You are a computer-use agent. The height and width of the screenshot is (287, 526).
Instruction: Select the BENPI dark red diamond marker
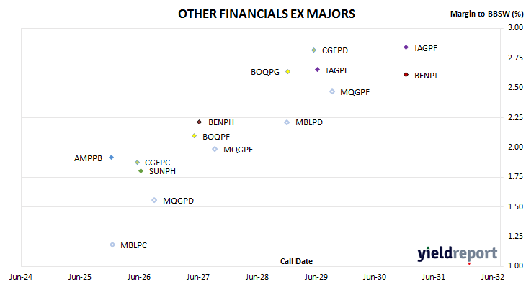point(406,75)
